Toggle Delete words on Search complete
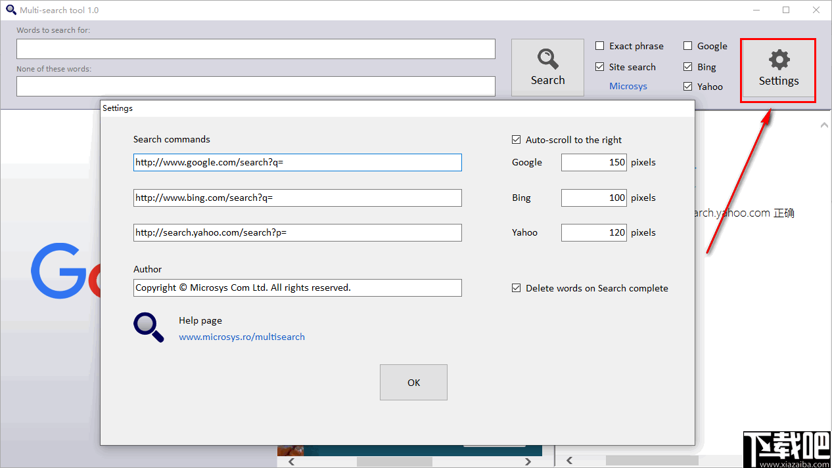The width and height of the screenshot is (832, 468). pyautogui.click(x=517, y=288)
